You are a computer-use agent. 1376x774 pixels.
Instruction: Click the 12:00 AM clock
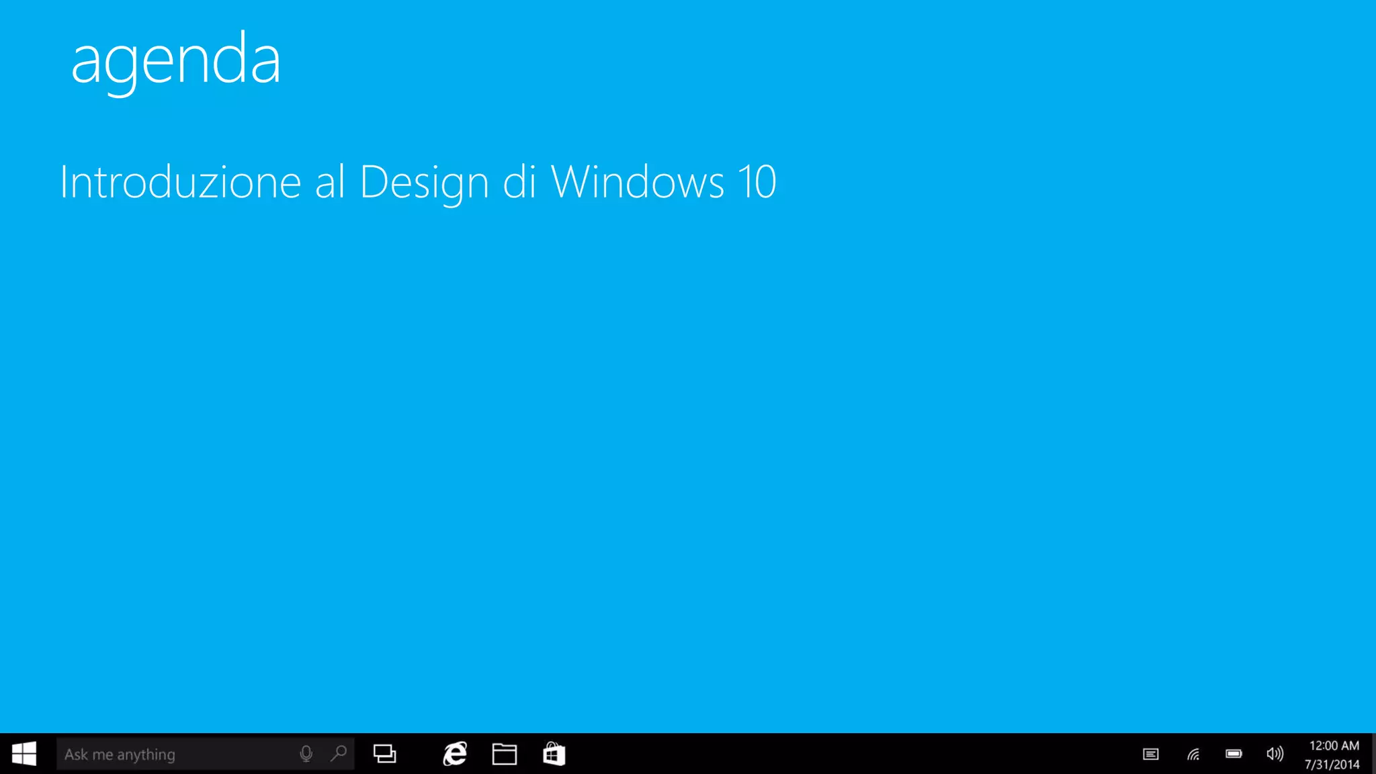[1334, 746]
